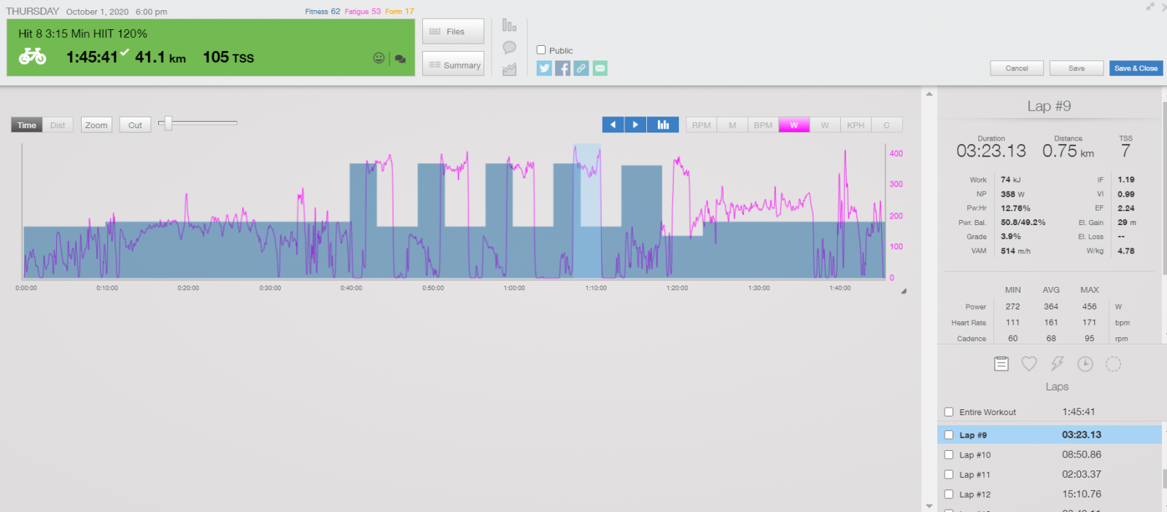Toggle the blue bar chart view button
This screenshot has height=512, width=1167.
(663, 125)
